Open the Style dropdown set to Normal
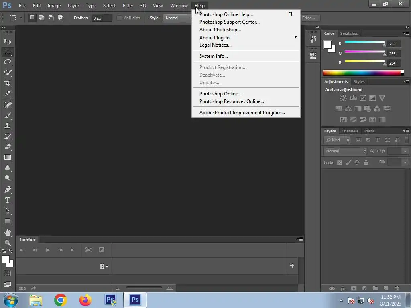411x308 pixels. 177,18
